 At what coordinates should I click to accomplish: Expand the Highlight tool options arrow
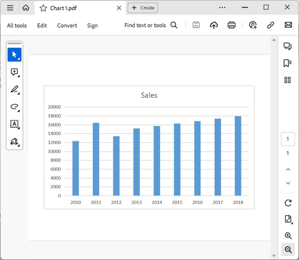tap(19, 93)
